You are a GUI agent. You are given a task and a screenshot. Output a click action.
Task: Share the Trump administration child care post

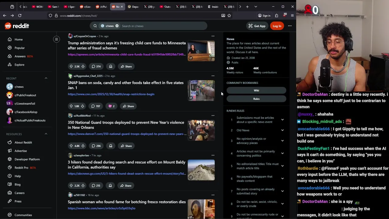point(126,66)
